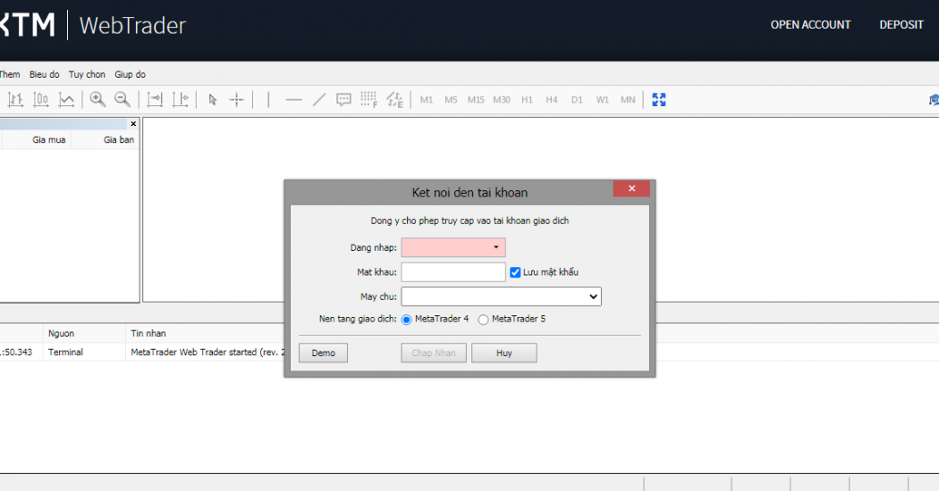Set M30 timeframe
939x491 pixels.
[x=501, y=100]
